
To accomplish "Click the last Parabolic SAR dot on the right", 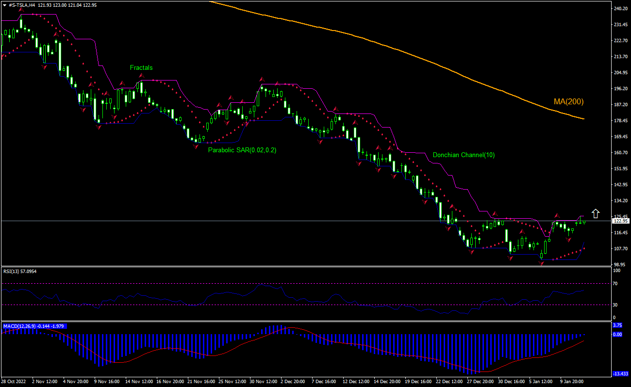I will [584, 249].
